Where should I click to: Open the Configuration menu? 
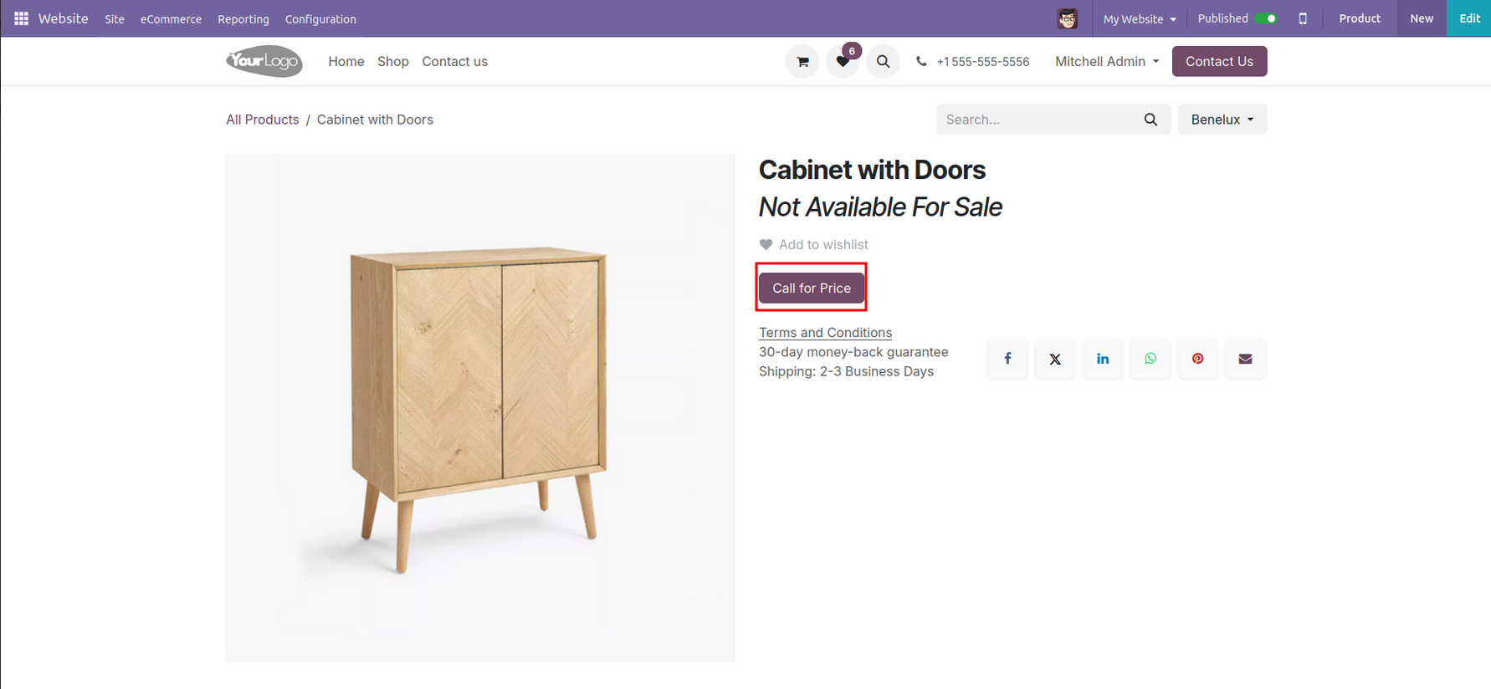point(320,19)
